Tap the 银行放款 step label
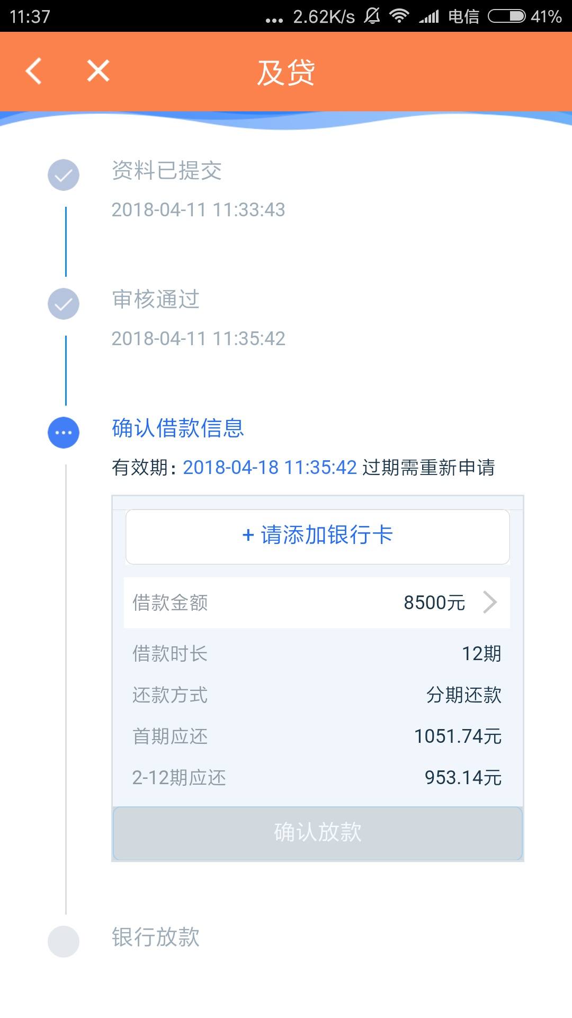Screen dimensions: 572x1018 tap(156, 937)
